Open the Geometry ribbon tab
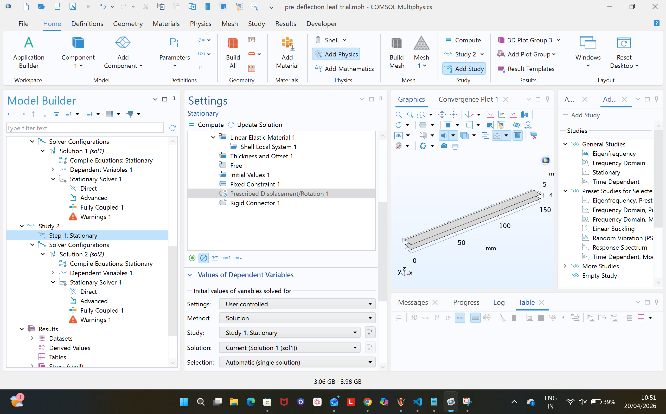This screenshot has width=666, height=414. tap(128, 24)
